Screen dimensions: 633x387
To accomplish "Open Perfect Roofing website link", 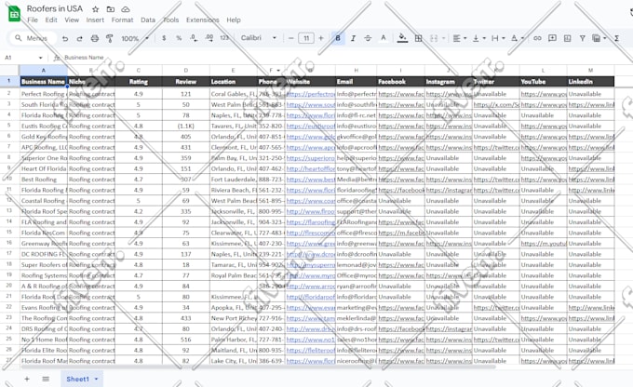I will click(310, 94).
